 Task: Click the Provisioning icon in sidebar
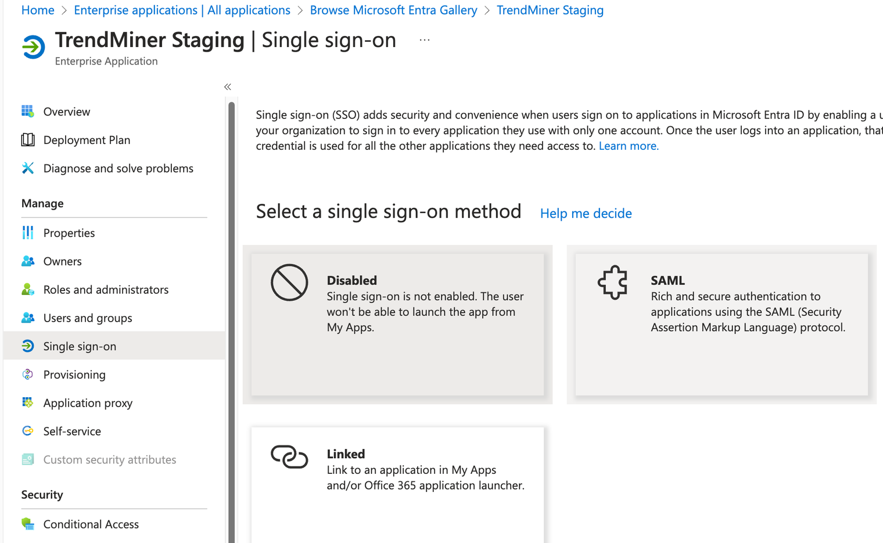(27, 375)
